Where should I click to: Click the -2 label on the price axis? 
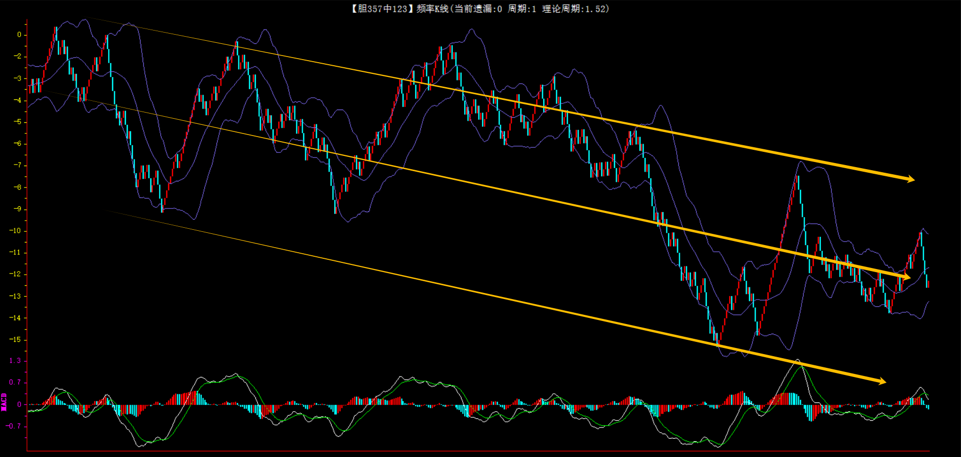pyautogui.click(x=17, y=57)
